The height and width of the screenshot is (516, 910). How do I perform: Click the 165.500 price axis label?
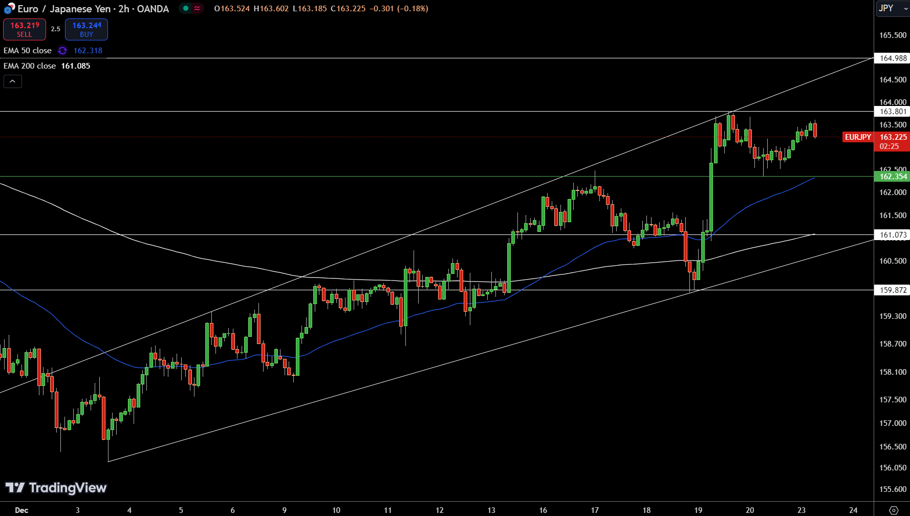pyautogui.click(x=893, y=35)
